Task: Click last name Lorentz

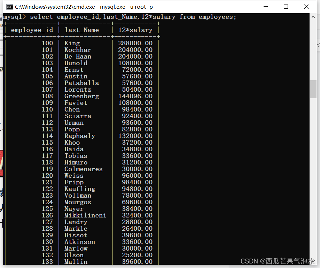Action: pyautogui.click(x=78, y=90)
